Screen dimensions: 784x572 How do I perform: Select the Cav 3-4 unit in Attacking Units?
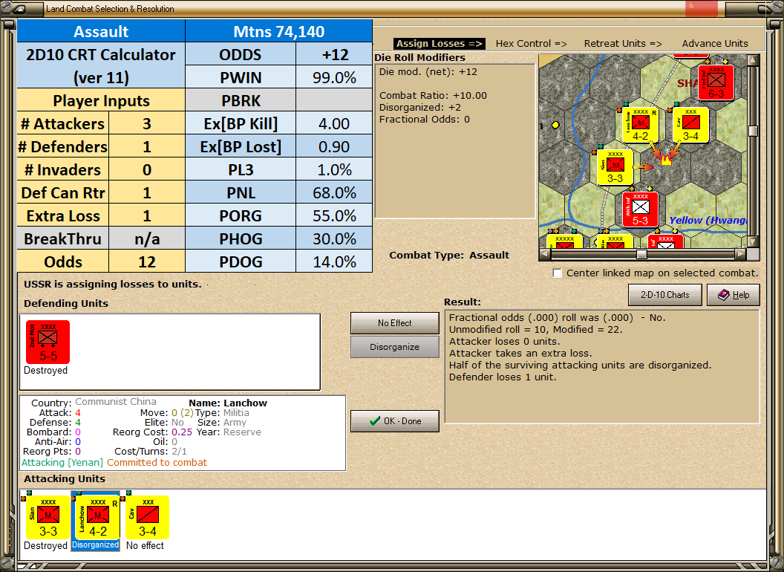point(145,518)
